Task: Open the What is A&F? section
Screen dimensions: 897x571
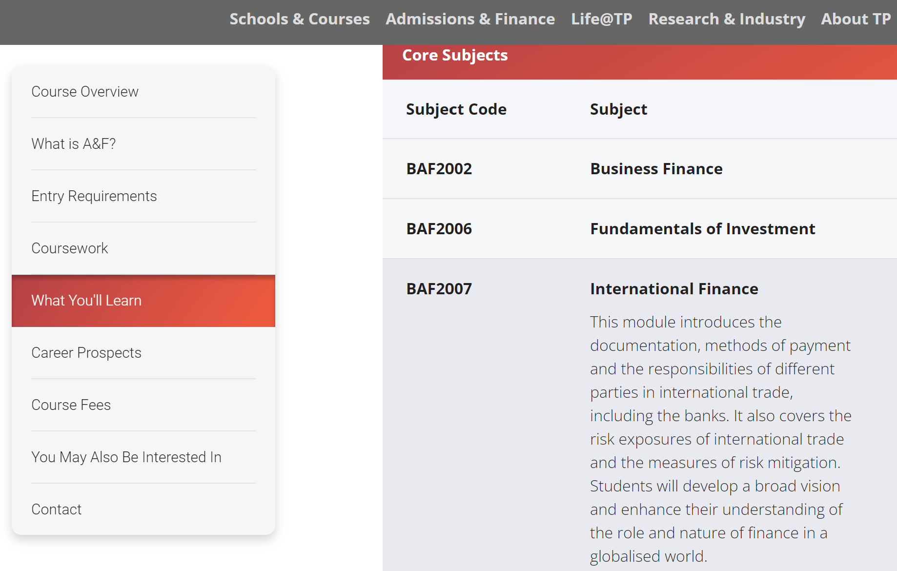Action: click(73, 143)
